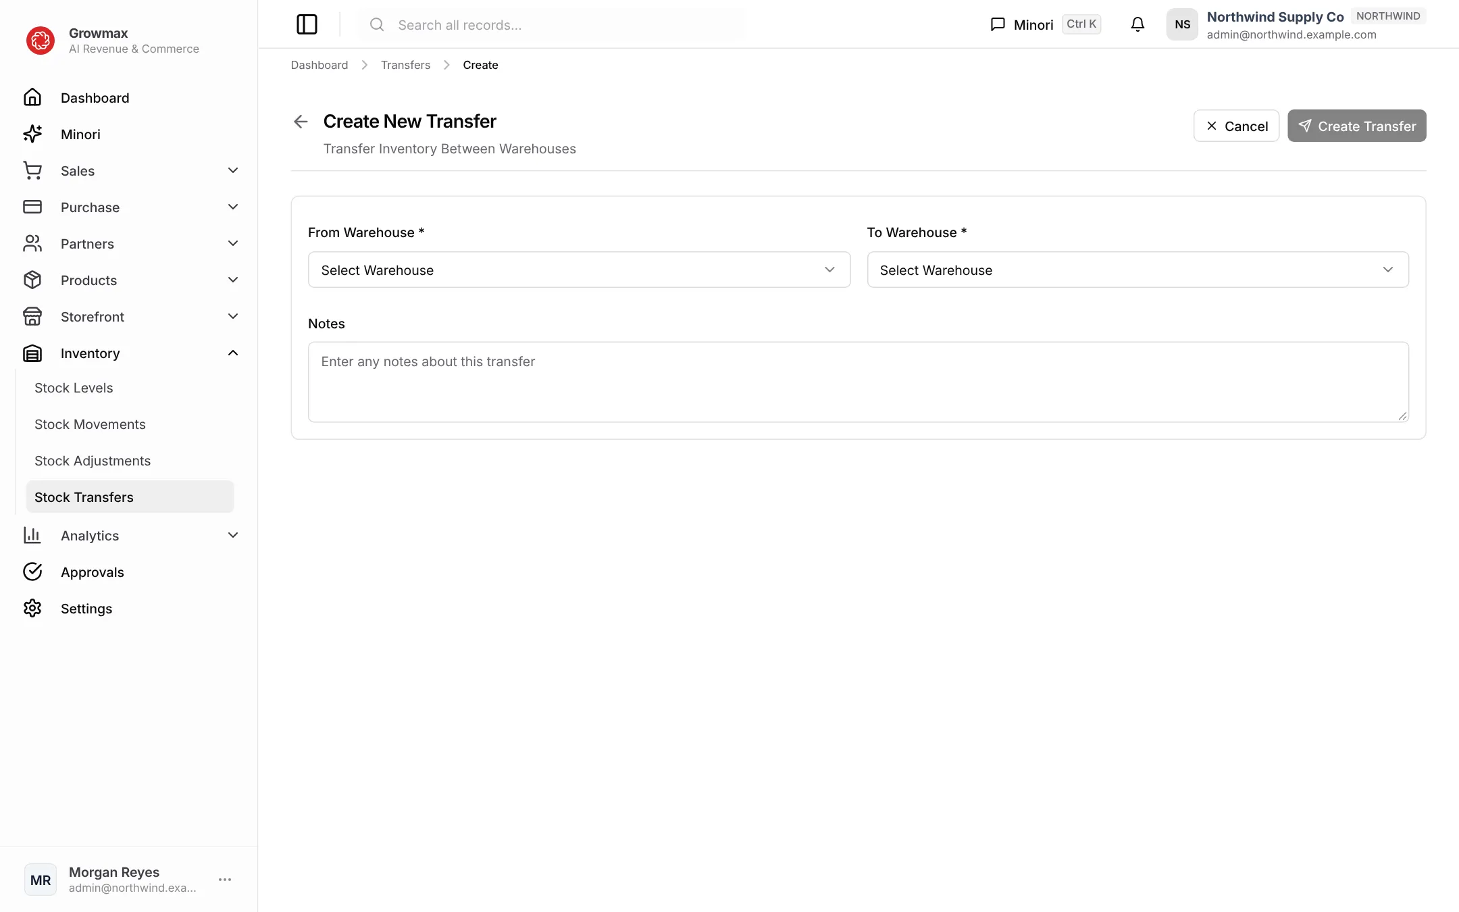Click admin@northwind.example.com in header
This screenshot has width=1459, height=912.
1291,34
